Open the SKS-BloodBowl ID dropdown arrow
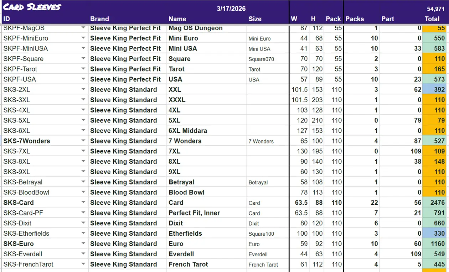This screenshot has width=449, height=272. click(83, 192)
